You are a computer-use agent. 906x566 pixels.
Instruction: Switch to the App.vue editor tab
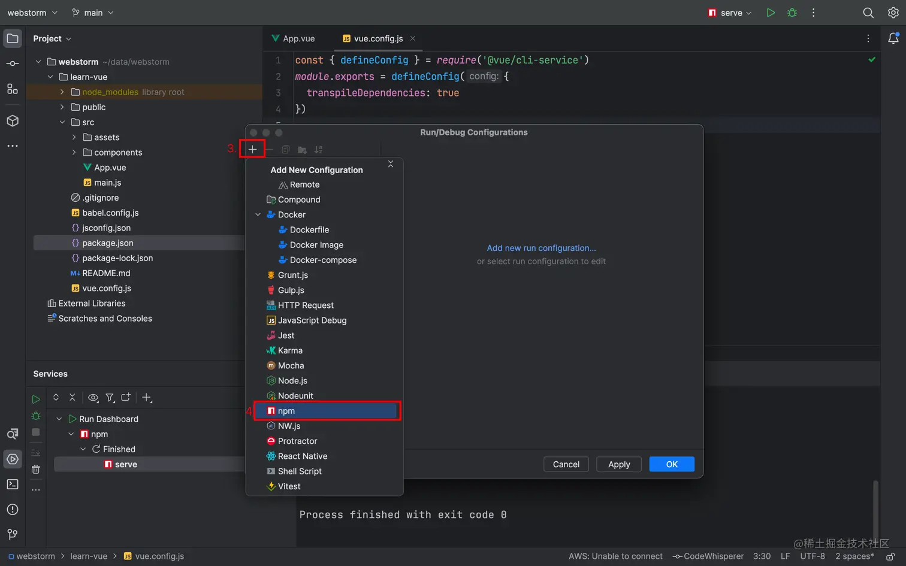coord(293,38)
